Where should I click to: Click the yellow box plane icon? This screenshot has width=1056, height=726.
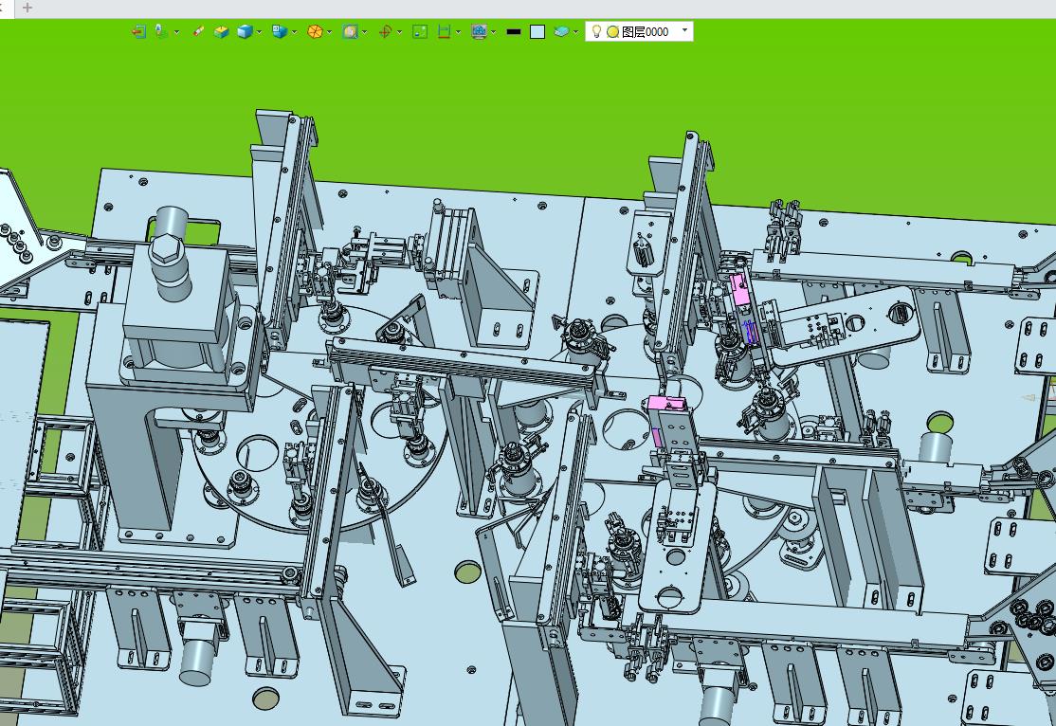[x=222, y=31]
